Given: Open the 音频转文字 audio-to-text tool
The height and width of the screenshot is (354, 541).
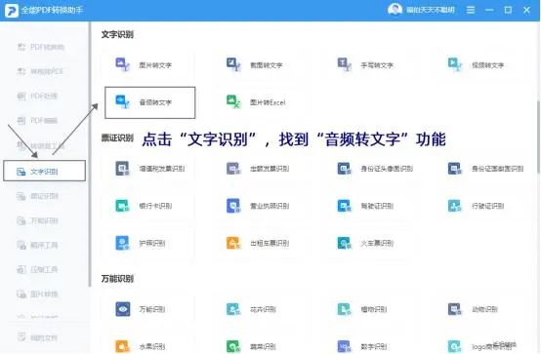Looking at the screenshot, I should tap(150, 102).
